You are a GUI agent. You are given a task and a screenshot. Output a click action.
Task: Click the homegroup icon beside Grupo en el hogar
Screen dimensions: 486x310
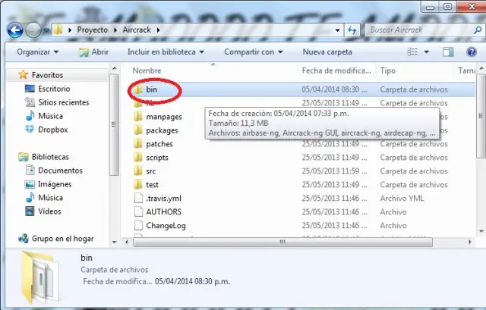[x=24, y=238]
